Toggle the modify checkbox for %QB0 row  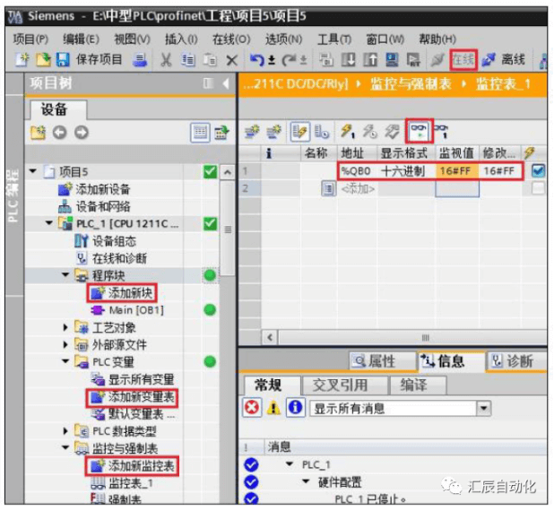tap(538, 171)
